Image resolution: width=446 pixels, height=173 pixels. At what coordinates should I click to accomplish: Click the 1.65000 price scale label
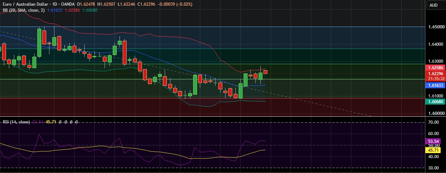(436, 27)
